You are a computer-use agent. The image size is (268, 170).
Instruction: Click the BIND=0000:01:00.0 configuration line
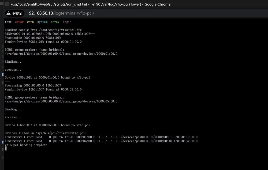[x=50, y=34]
